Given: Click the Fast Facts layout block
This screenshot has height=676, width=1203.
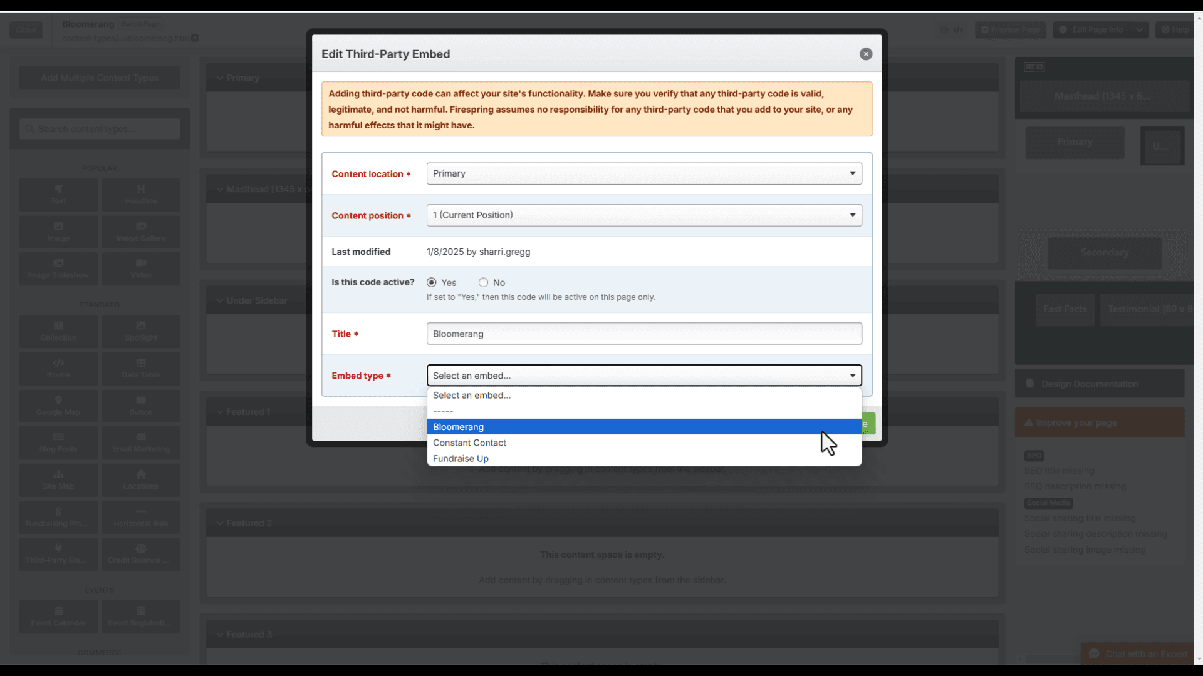Looking at the screenshot, I should pyautogui.click(x=1065, y=309).
